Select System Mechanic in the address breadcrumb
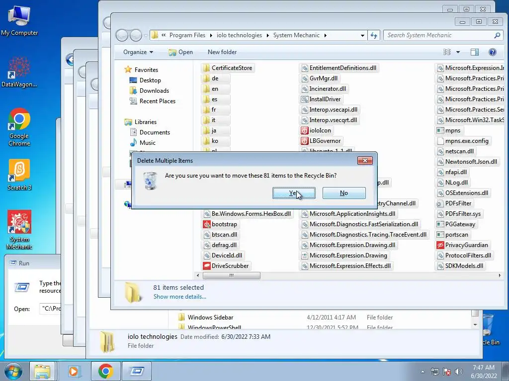 coord(296,35)
